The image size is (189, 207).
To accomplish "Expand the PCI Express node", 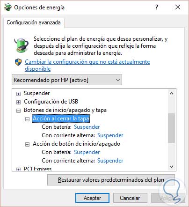I will tap(18, 169).
